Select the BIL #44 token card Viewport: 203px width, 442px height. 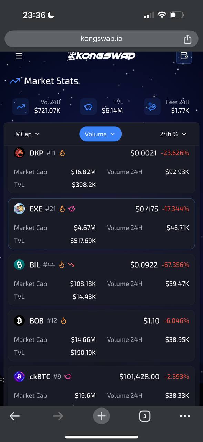[x=101, y=280]
